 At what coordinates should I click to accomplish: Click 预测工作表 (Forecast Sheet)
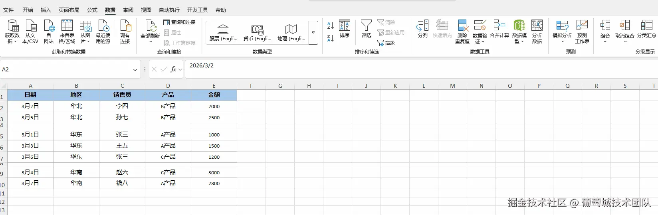582,32
